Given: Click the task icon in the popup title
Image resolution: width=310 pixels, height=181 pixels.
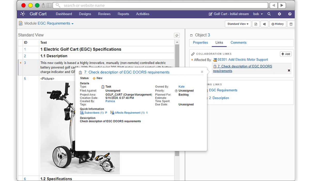Looking at the screenshot, I should pos(80,72).
